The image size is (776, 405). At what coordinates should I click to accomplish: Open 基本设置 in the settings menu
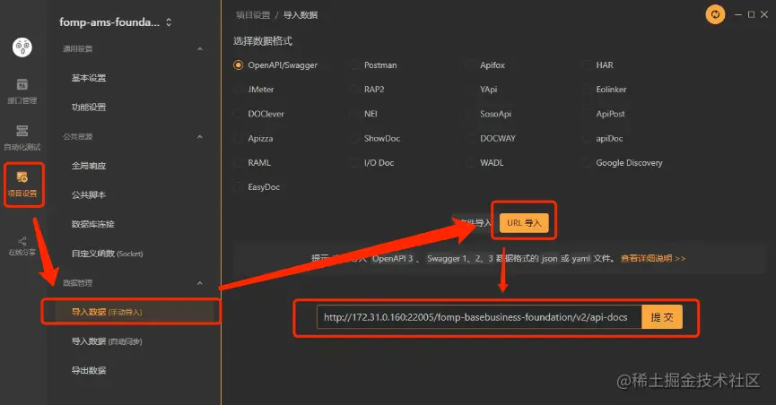click(89, 78)
